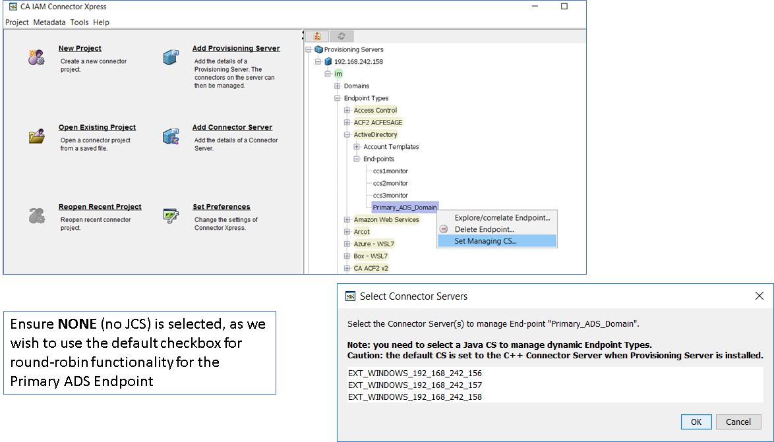Click the Set Preferences link
The image size is (774, 442).
(x=221, y=207)
